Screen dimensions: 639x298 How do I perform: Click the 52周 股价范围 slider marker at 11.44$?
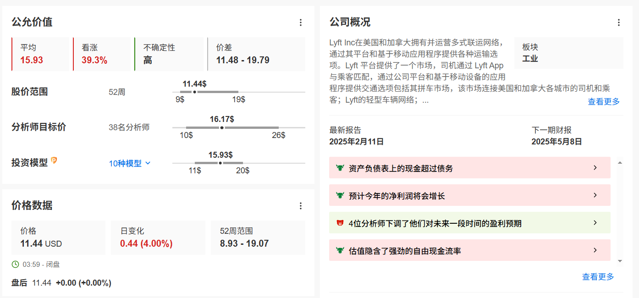[194, 92]
